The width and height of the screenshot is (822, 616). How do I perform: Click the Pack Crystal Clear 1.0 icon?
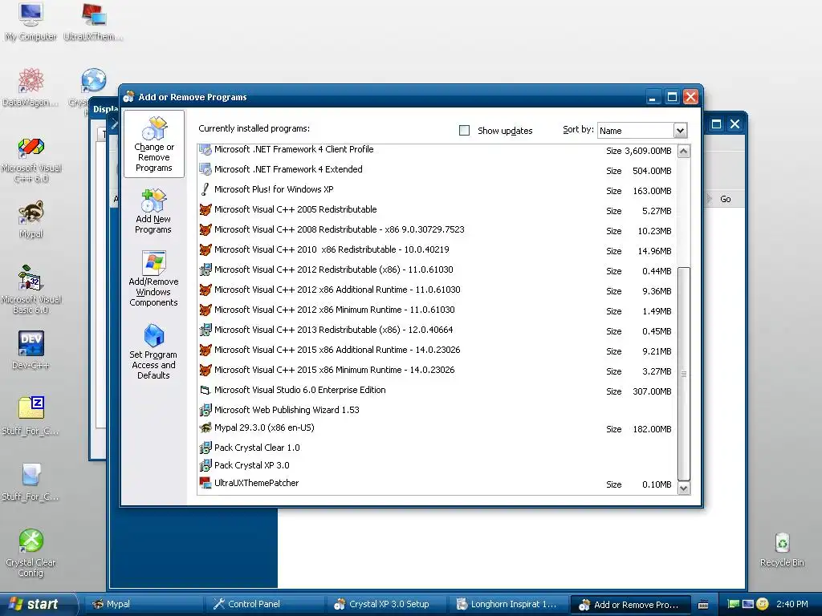point(205,448)
